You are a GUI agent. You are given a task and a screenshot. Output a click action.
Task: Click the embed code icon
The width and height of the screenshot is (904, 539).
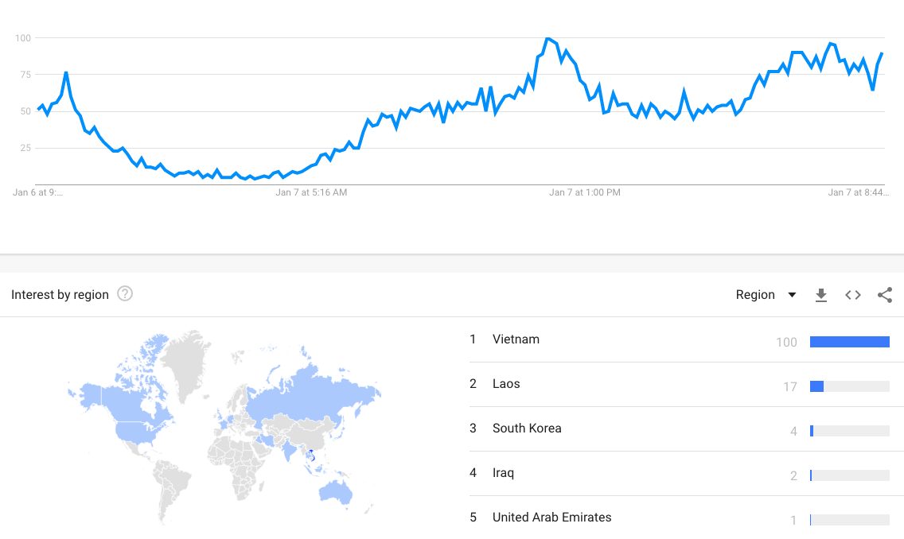click(853, 295)
